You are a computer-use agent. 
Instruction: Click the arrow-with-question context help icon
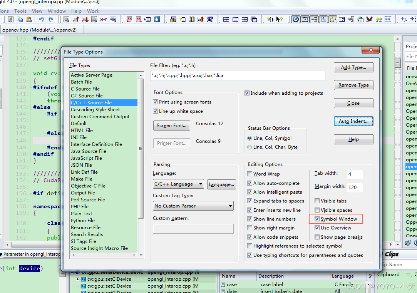tap(279, 19)
